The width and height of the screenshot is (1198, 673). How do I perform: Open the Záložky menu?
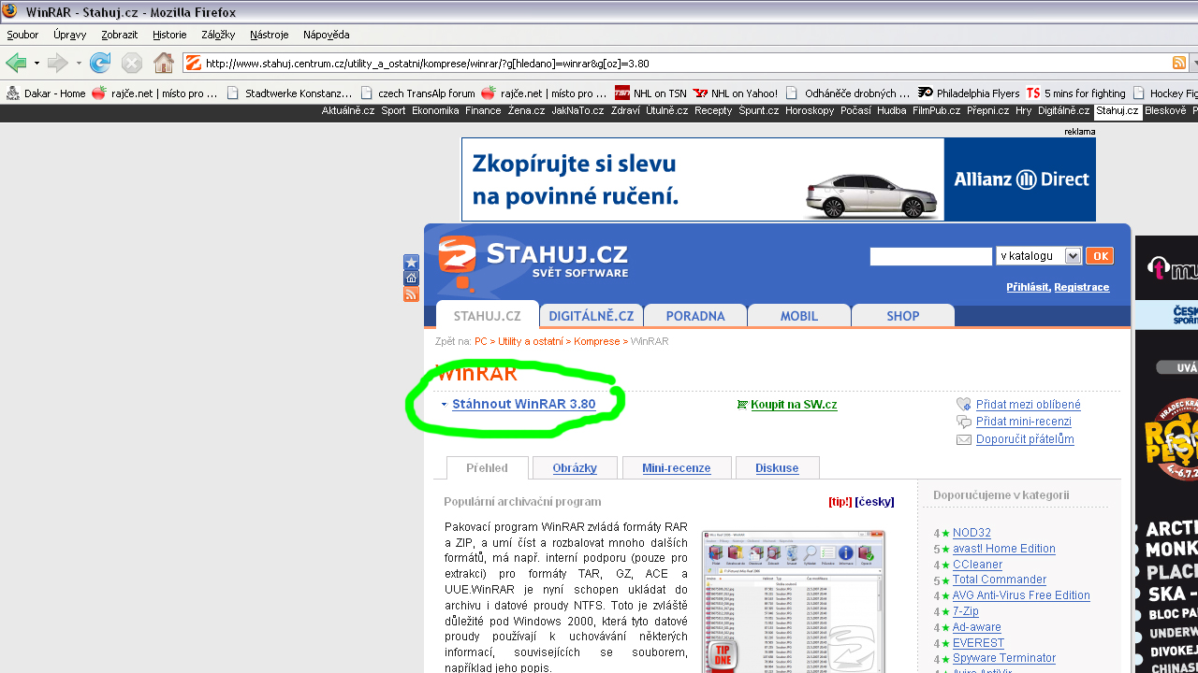tap(217, 35)
